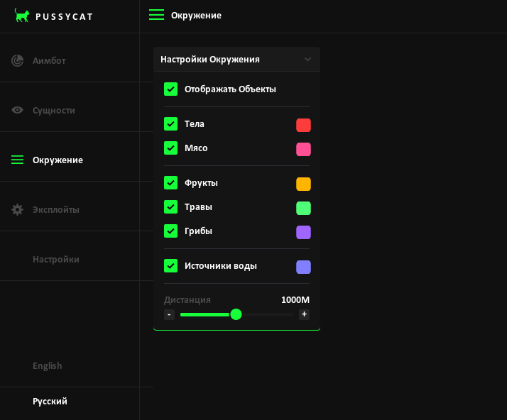Toggle the Источники воды checkbox
Viewport: 507px width, 420px height.
(x=170, y=266)
